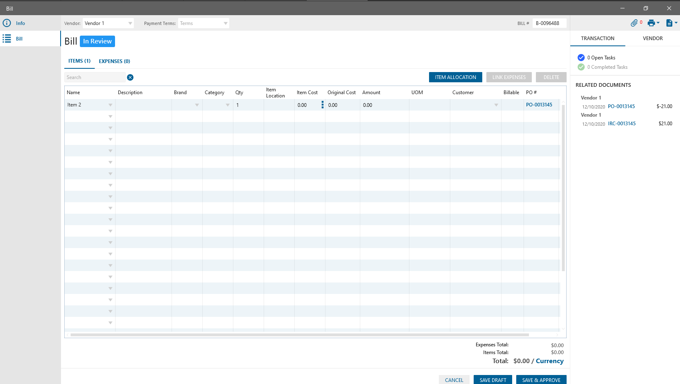Switch to the ITEMS (1) tab
Image resolution: width=680 pixels, height=384 pixels.
pyautogui.click(x=79, y=61)
